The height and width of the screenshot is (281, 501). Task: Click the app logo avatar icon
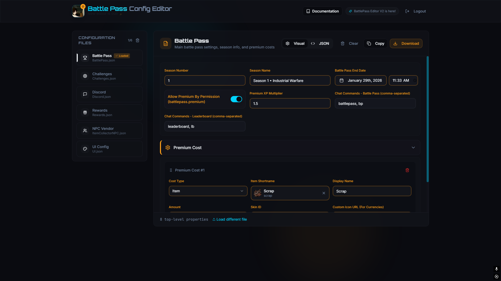pos(78,11)
